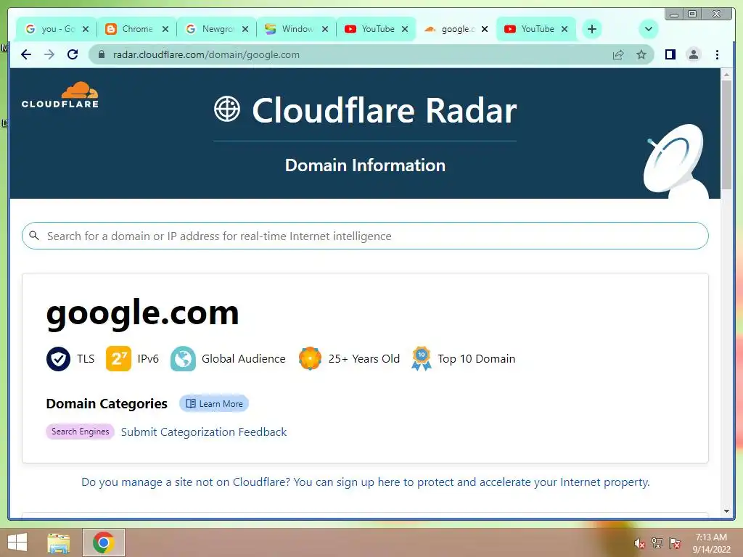The width and height of the screenshot is (743, 557).
Task: Switch to the 'you - Go' Google tab
Action: [57, 29]
